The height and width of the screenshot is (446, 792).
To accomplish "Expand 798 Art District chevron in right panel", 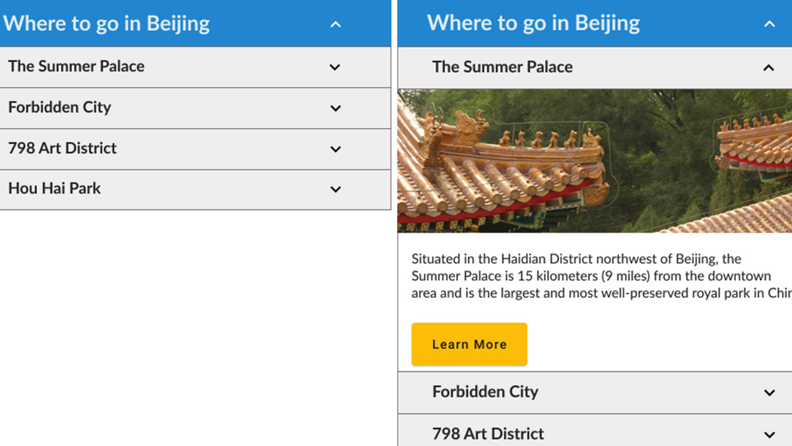I will pyautogui.click(x=769, y=435).
